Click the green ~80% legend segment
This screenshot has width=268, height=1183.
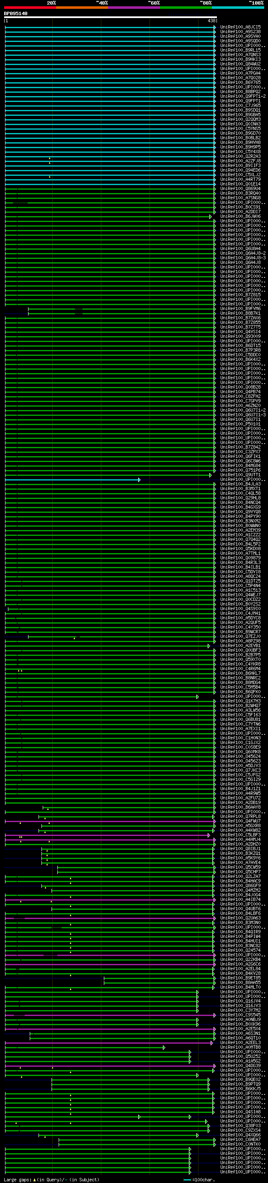click(x=186, y=8)
